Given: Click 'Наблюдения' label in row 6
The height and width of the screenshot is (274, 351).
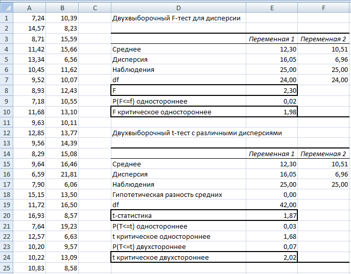Looking at the screenshot, I should click(x=133, y=70).
